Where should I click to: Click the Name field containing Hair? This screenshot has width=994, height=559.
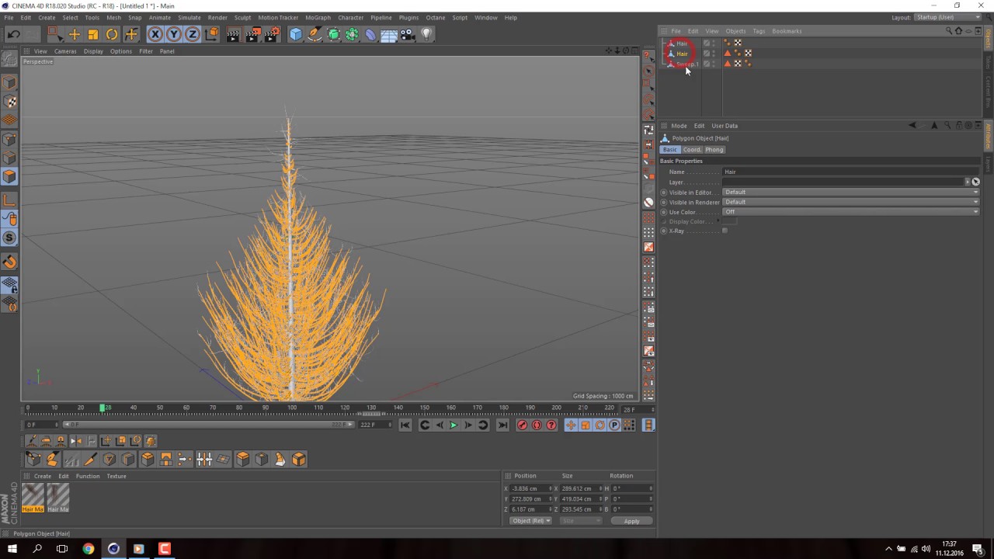pyautogui.click(x=850, y=172)
